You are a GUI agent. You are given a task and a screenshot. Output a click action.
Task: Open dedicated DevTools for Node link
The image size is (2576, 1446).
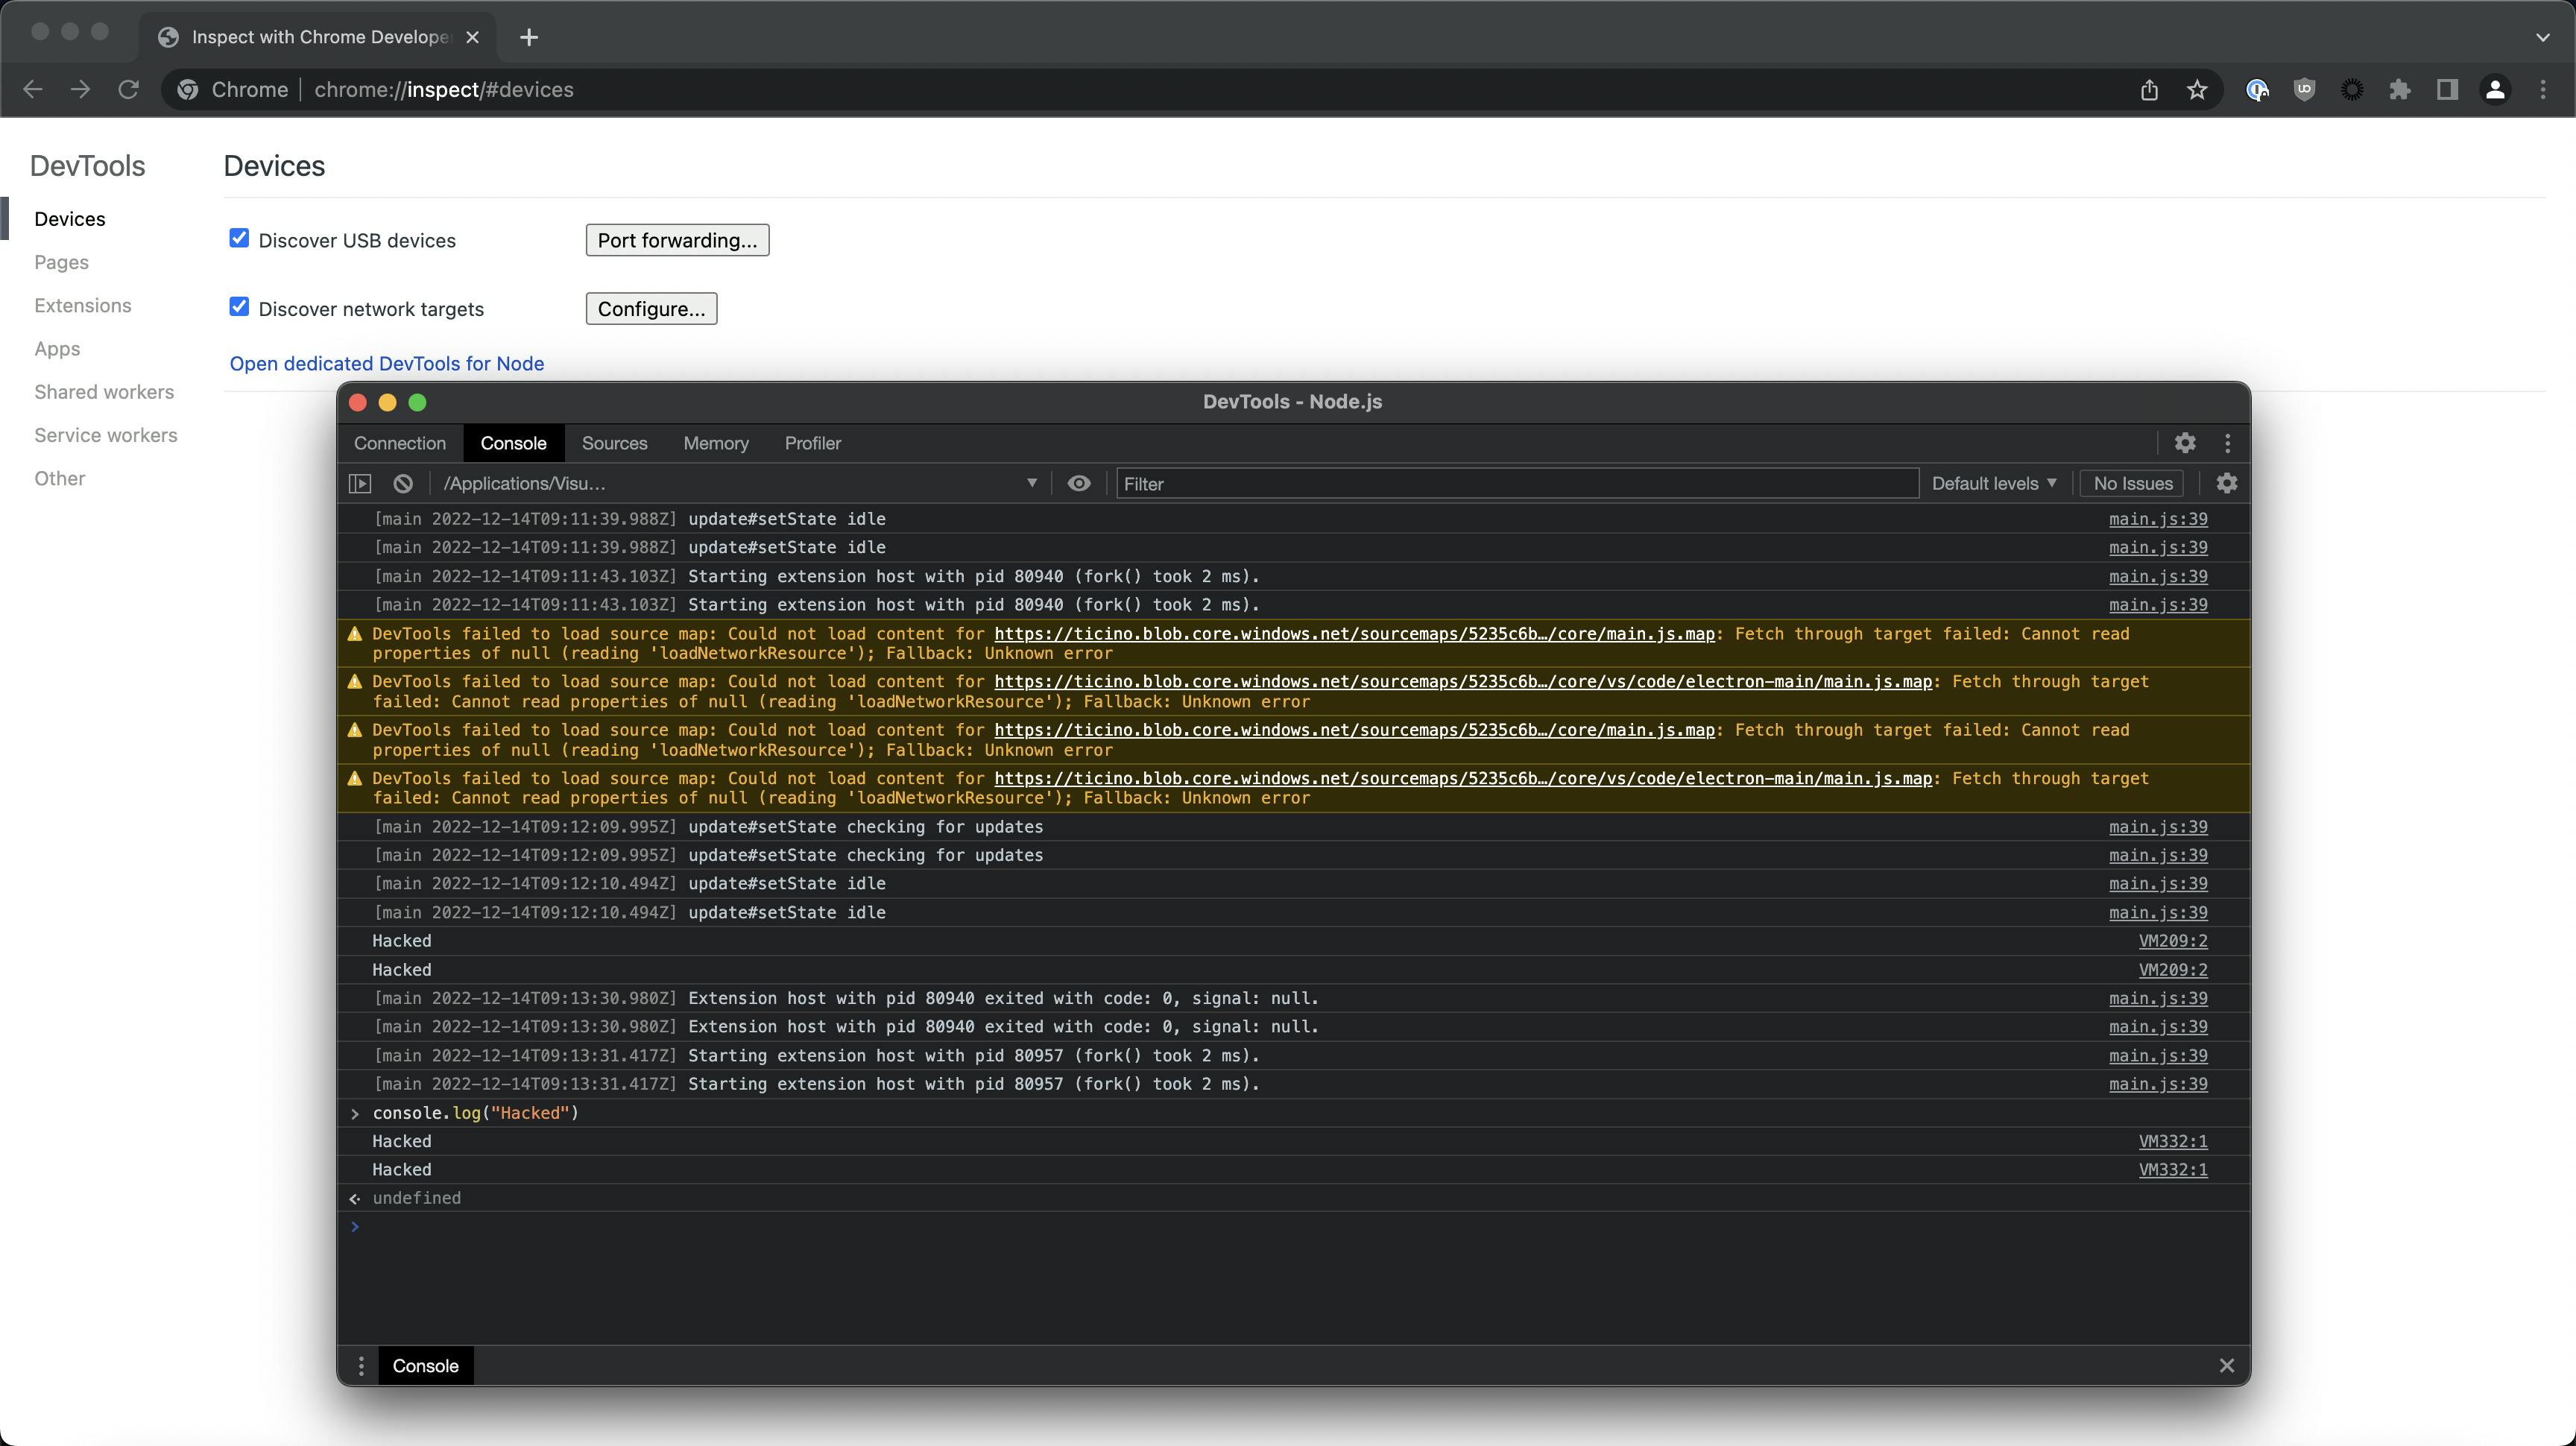[x=387, y=363]
